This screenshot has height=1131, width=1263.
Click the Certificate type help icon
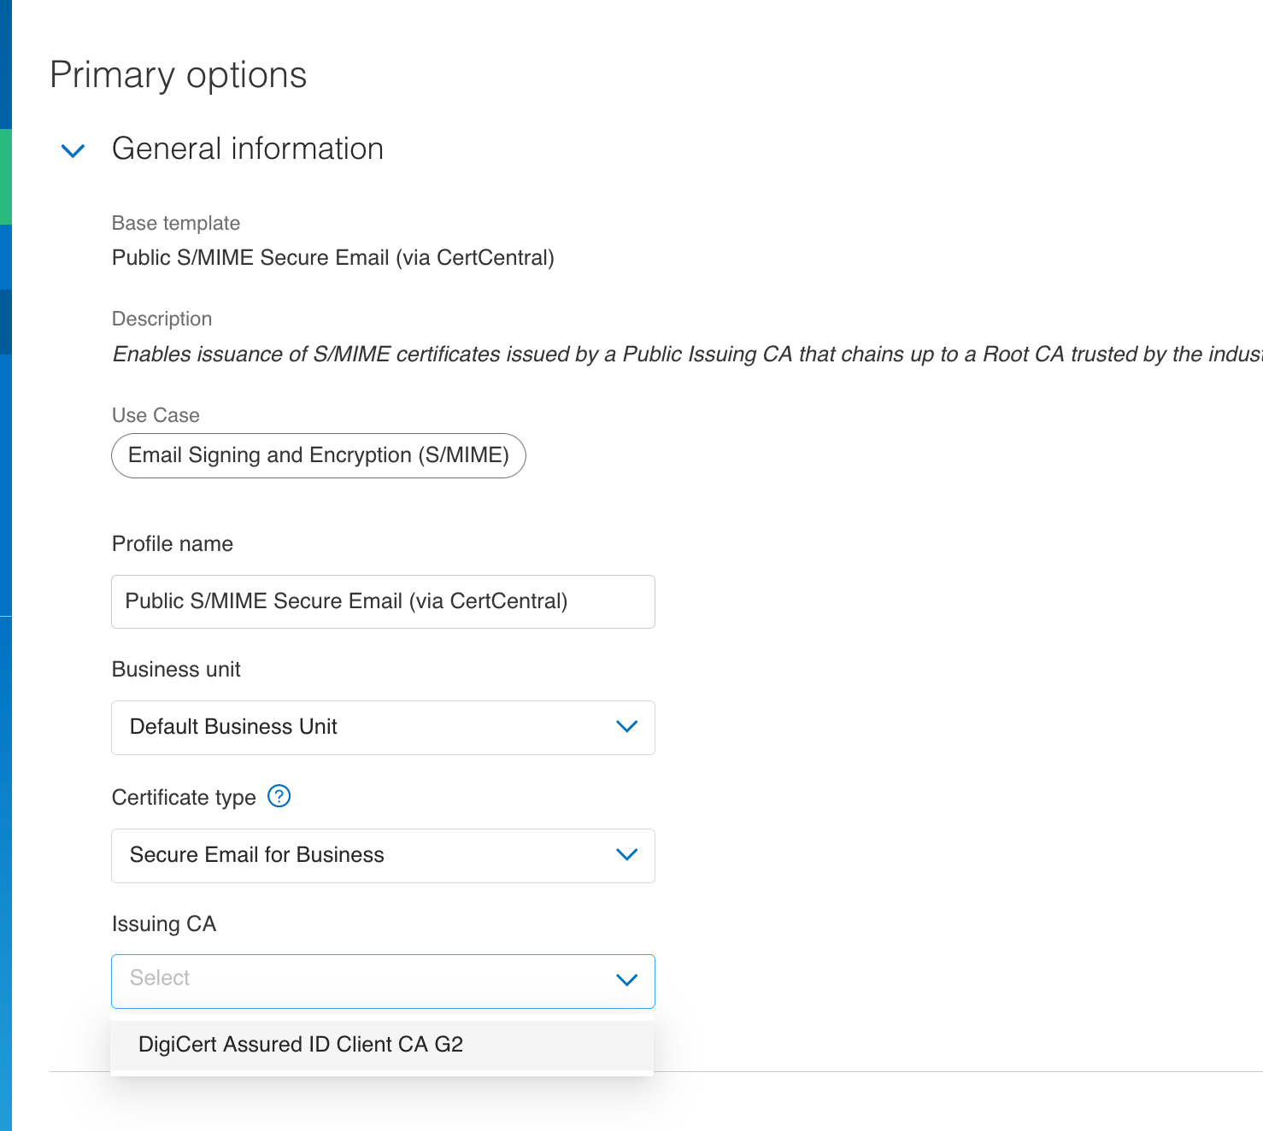tap(279, 796)
